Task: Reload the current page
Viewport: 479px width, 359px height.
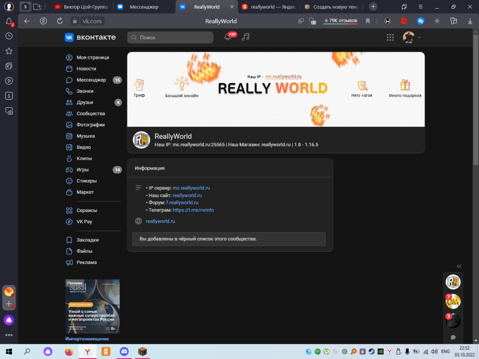Action: 59,21
